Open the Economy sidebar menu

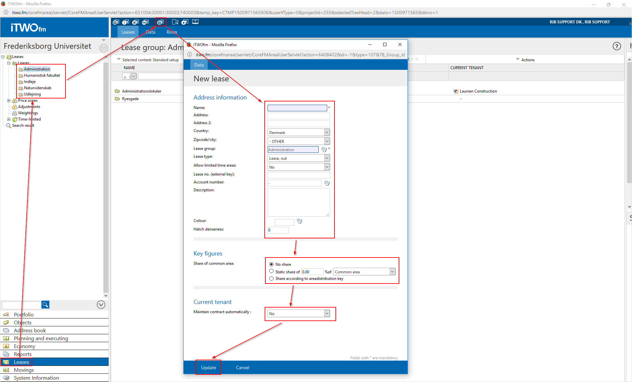pyautogui.click(x=24, y=346)
